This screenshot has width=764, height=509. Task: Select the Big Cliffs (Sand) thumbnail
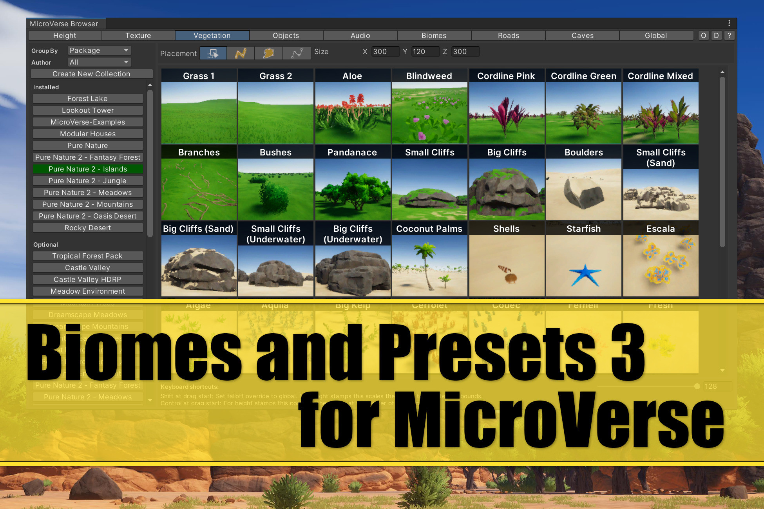199,259
